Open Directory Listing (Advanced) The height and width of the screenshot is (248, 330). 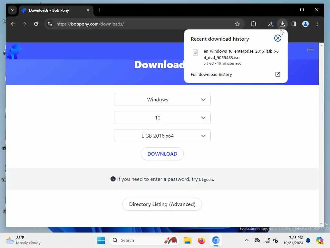[162, 204]
